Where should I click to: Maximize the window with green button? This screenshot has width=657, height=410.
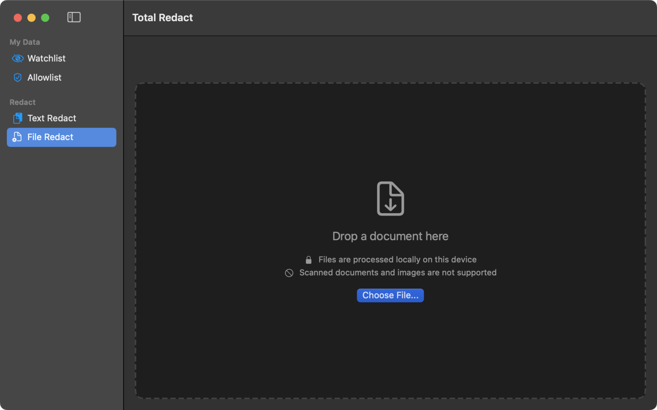[45, 18]
